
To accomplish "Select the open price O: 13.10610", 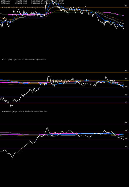I will (36, 1).
